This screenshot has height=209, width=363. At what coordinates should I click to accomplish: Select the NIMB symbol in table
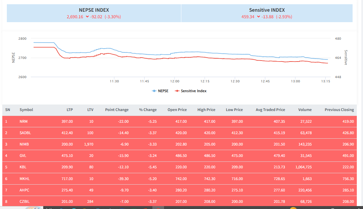(x=24, y=144)
